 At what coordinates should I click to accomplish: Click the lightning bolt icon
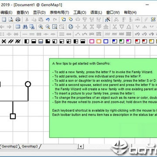click(146, 19)
